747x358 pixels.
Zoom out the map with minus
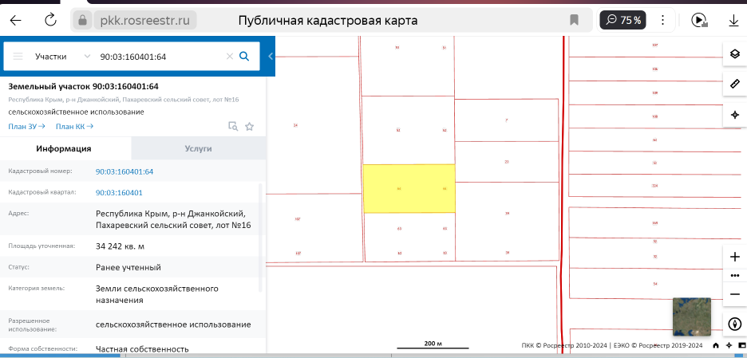click(x=734, y=293)
